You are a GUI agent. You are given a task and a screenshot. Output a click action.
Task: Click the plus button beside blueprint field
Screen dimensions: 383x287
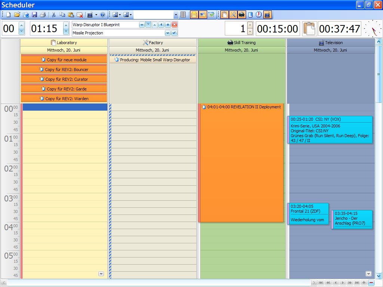pos(168,25)
